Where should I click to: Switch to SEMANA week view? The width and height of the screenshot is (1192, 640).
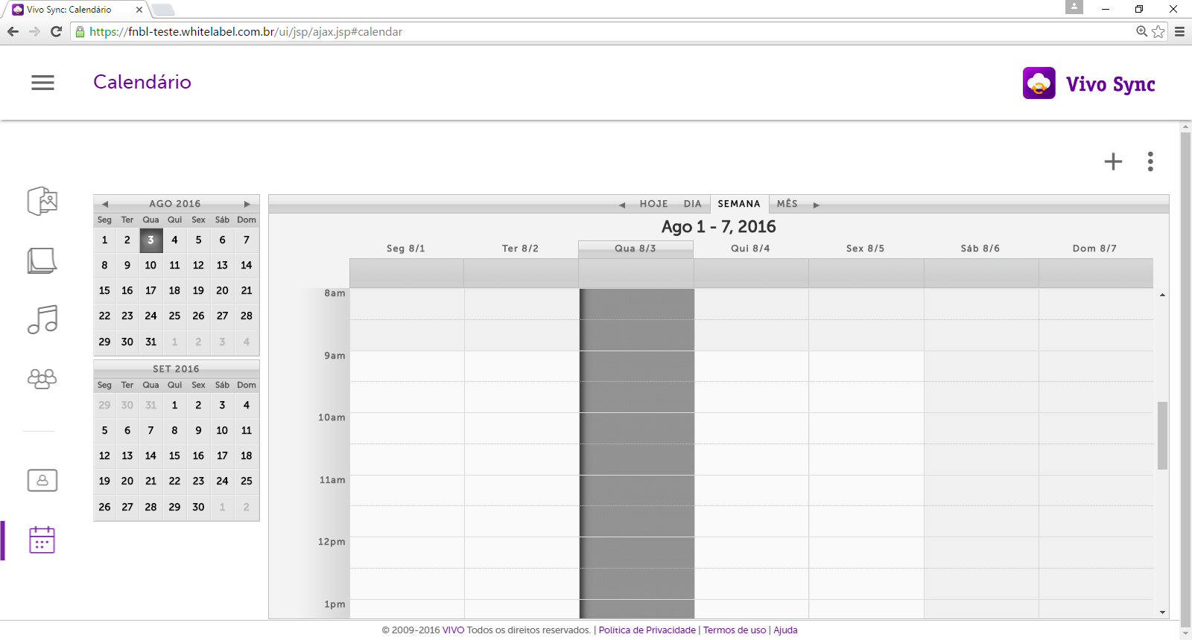[739, 204]
